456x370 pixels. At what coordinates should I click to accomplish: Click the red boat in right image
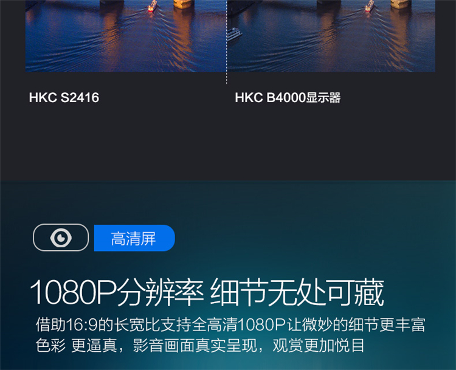(368, 7)
